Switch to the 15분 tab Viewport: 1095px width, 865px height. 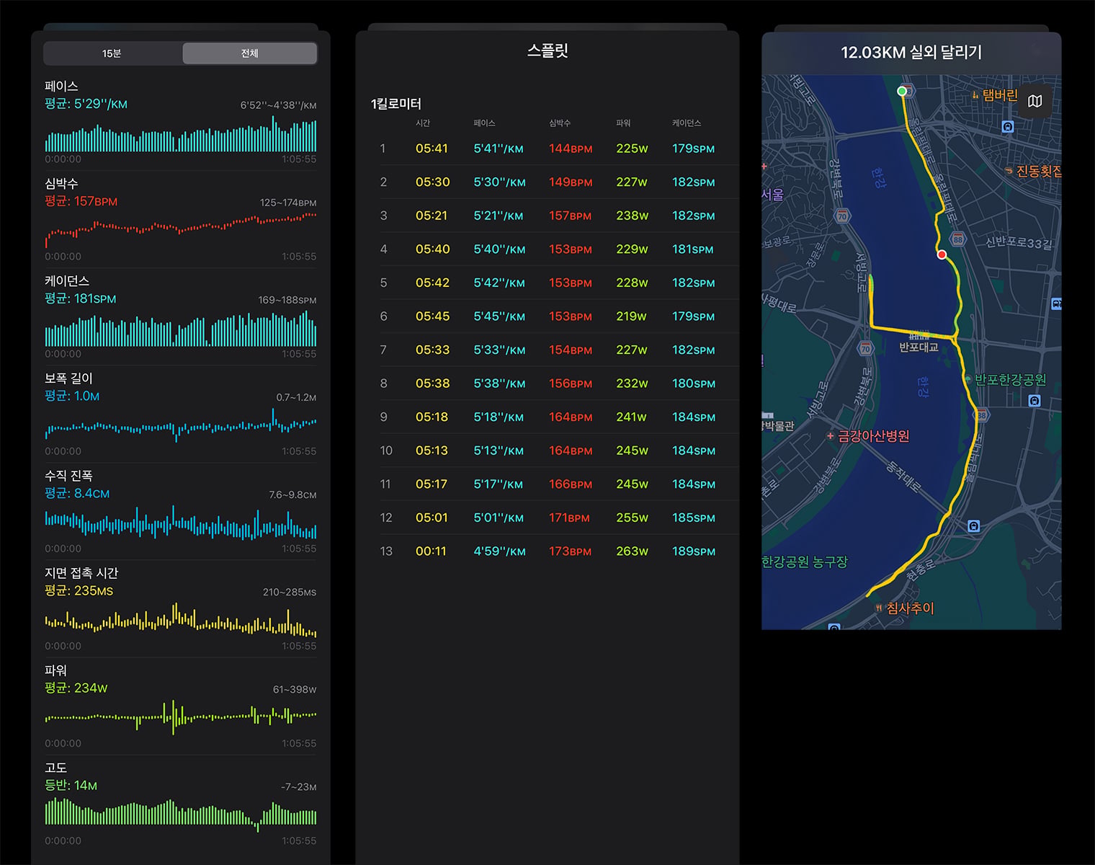(112, 53)
